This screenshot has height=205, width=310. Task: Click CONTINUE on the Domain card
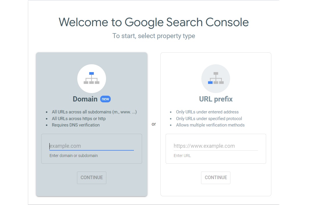(x=92, y=177)
